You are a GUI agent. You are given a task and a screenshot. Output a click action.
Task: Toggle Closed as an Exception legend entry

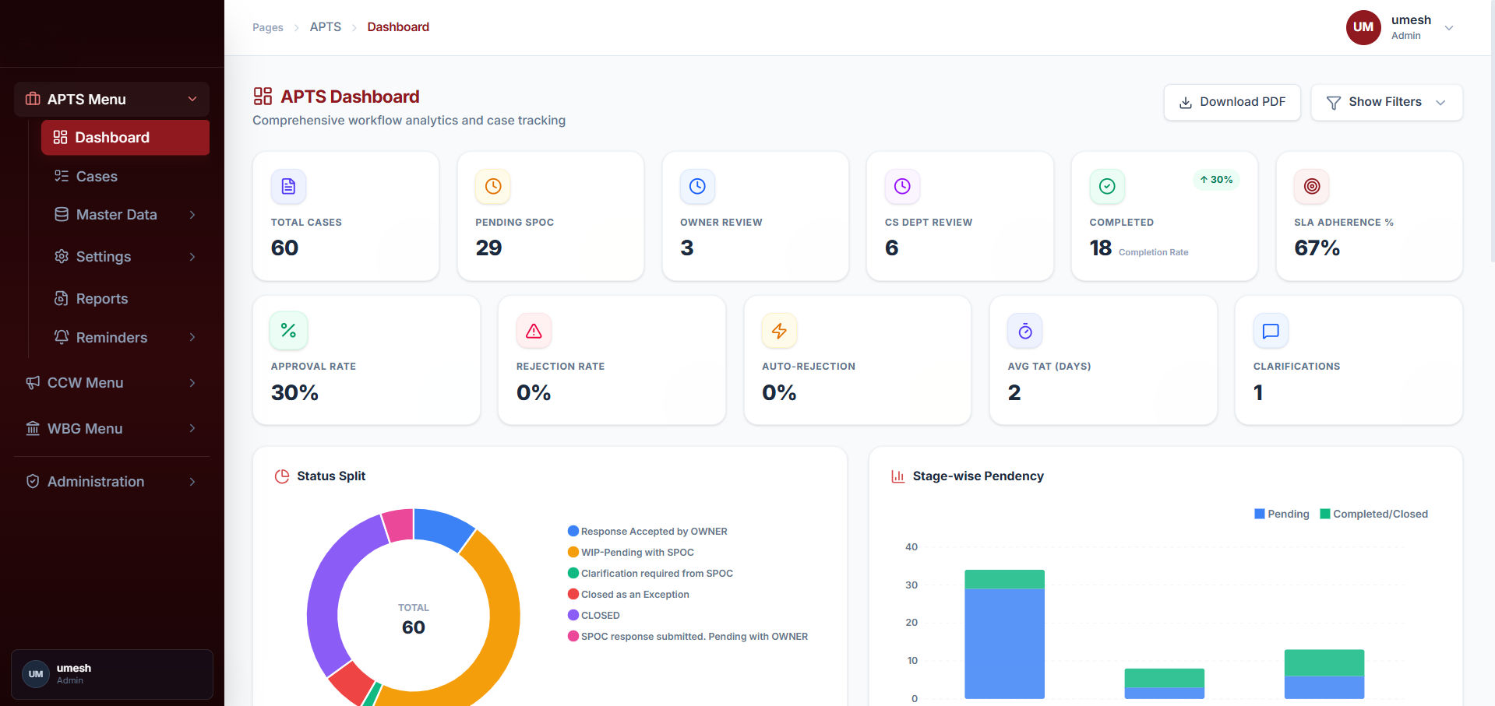click(x=629, y=594)
